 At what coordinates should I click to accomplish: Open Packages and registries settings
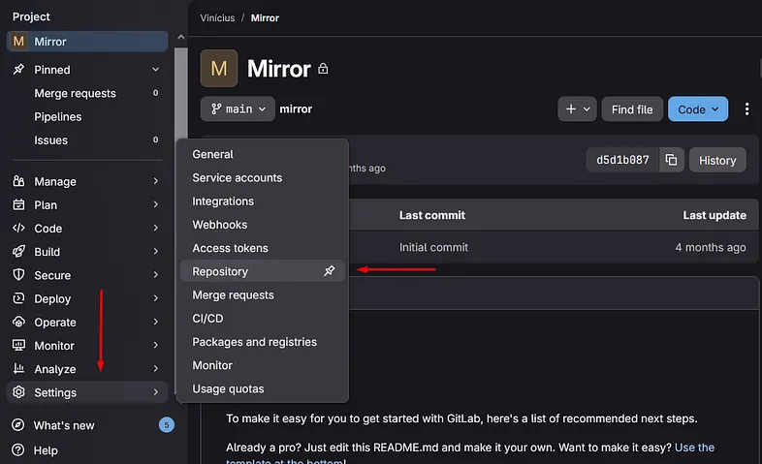pos(262,342)
